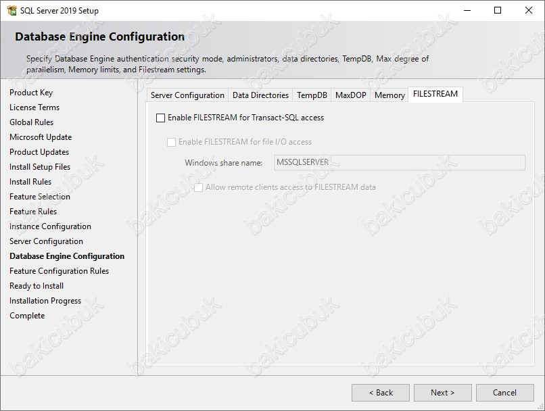
Task: Close the setup window with X
Action: click(528, 10)
